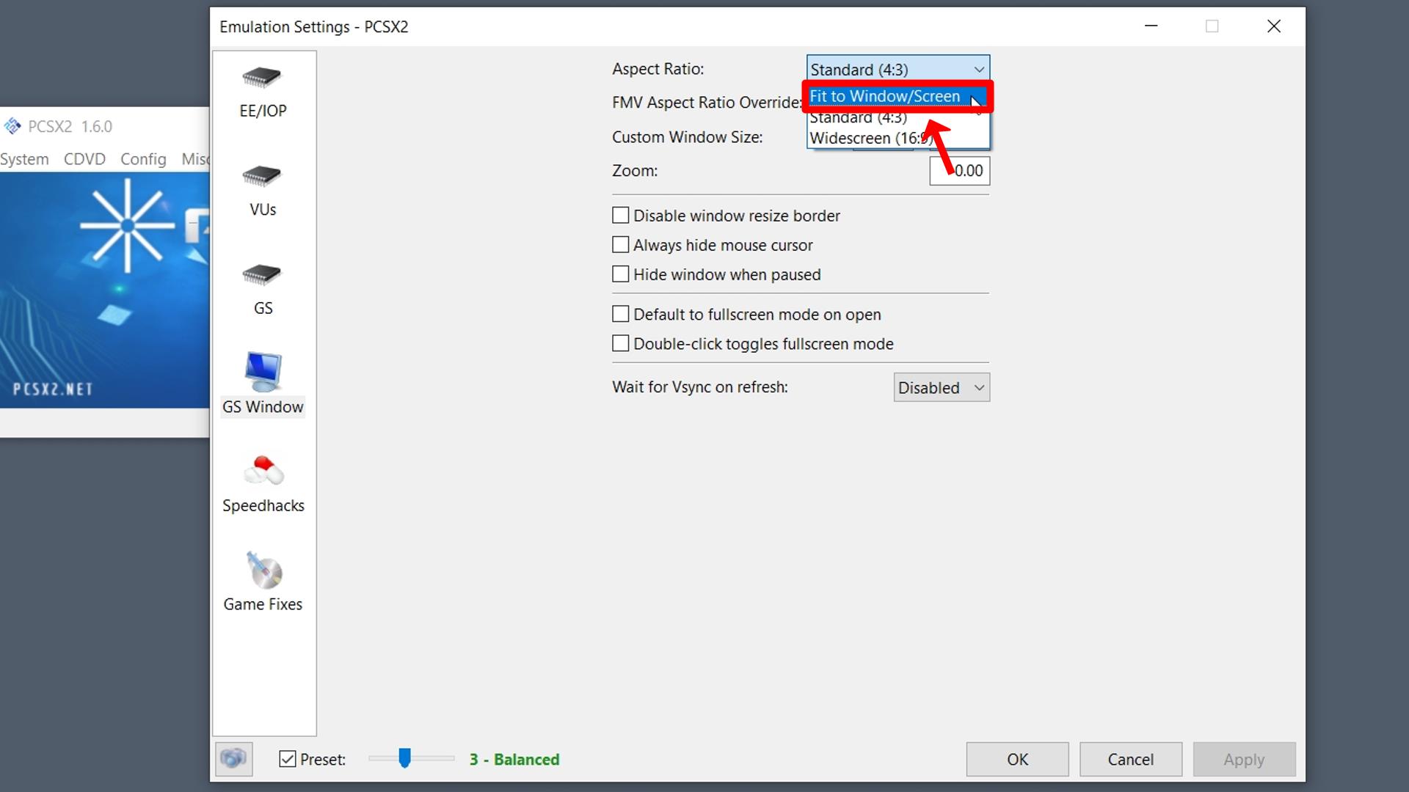Open the Game Fixes settings page

click(263, 583)
